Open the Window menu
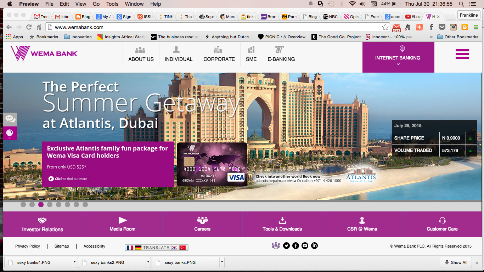 point(134,4)
